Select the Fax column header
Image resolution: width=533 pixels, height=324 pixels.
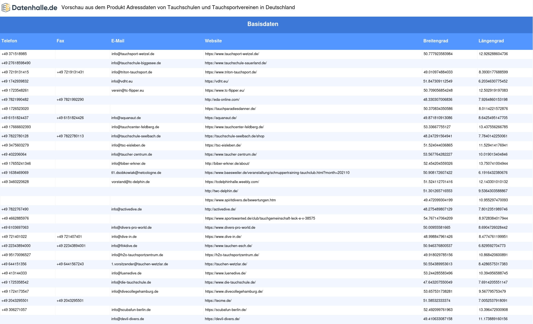pos(60,41)
